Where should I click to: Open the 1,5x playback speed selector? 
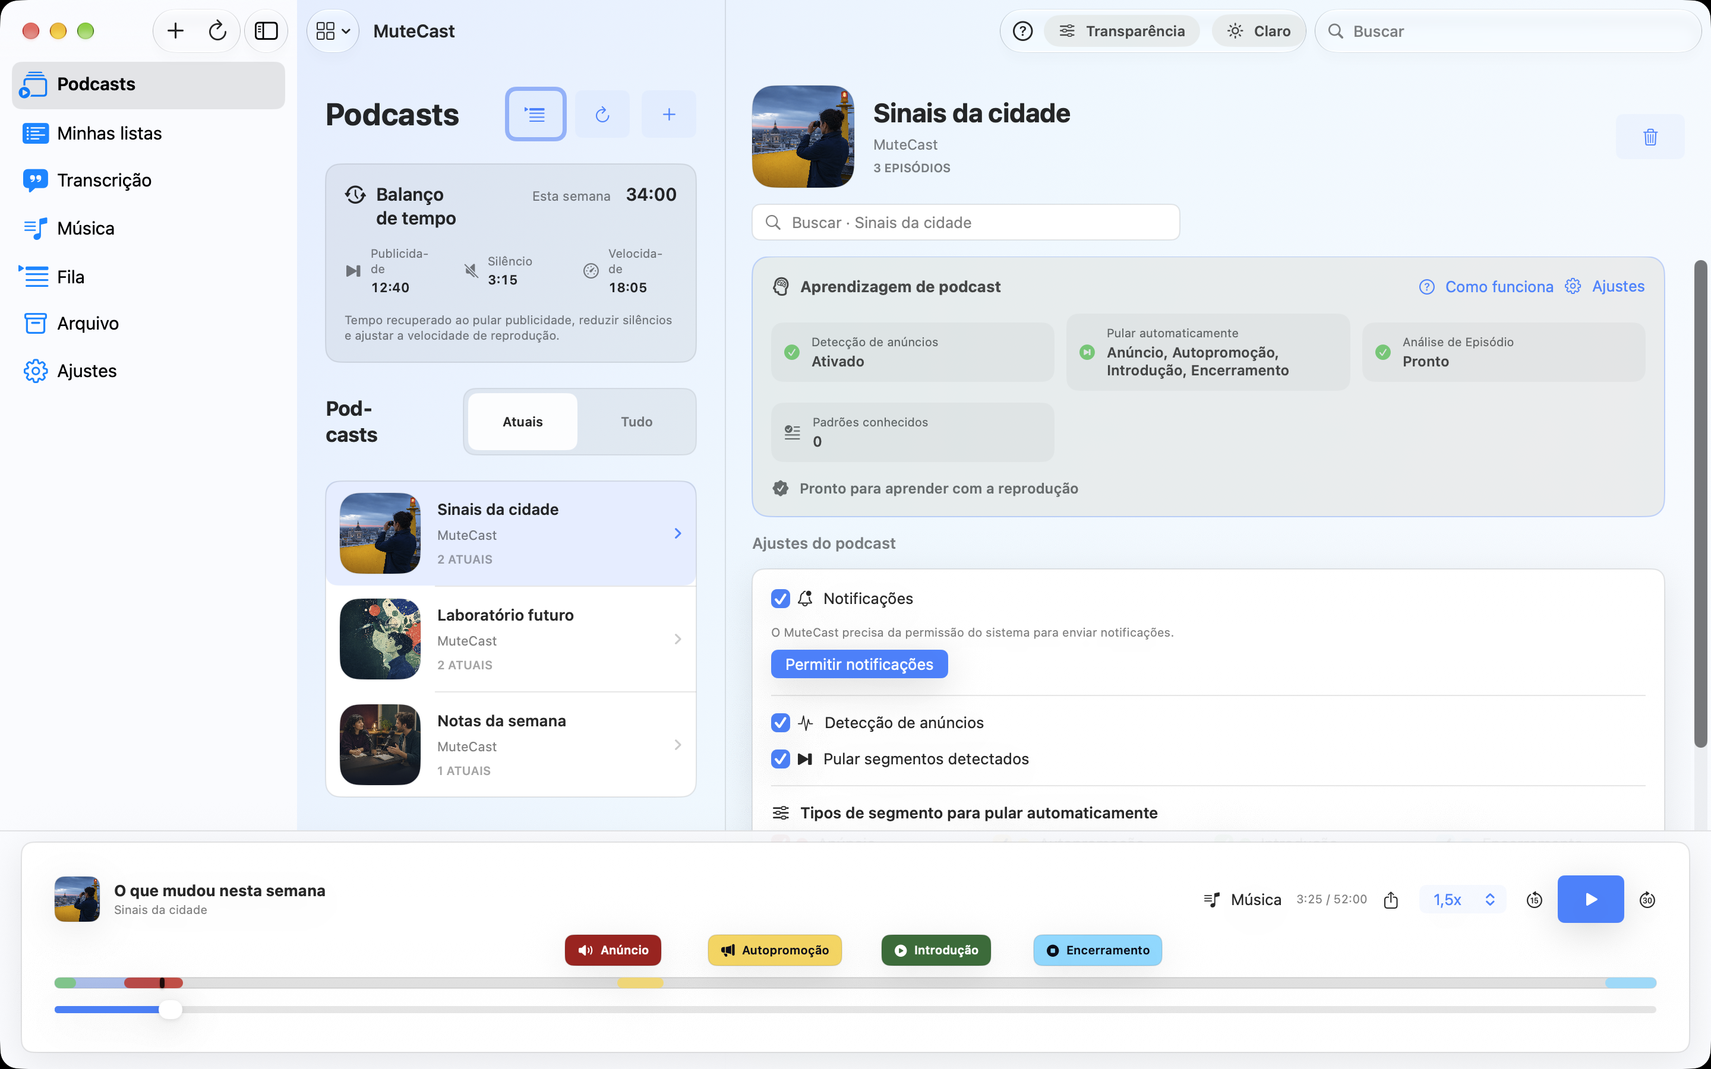point(1463,899)
